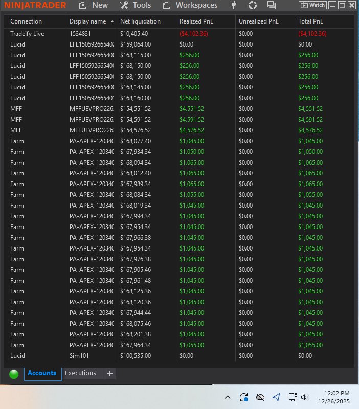Click realized PnL ($4,102.36) in red
This screenshot has width=359, height=409.
pyautogui.click(x=194, y=34)
